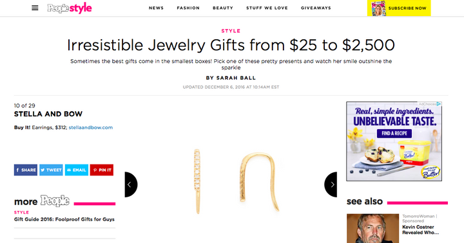Share on Facebook button
Image resolution: width=464 pixels, height=243 pixels.
[26, 170]
